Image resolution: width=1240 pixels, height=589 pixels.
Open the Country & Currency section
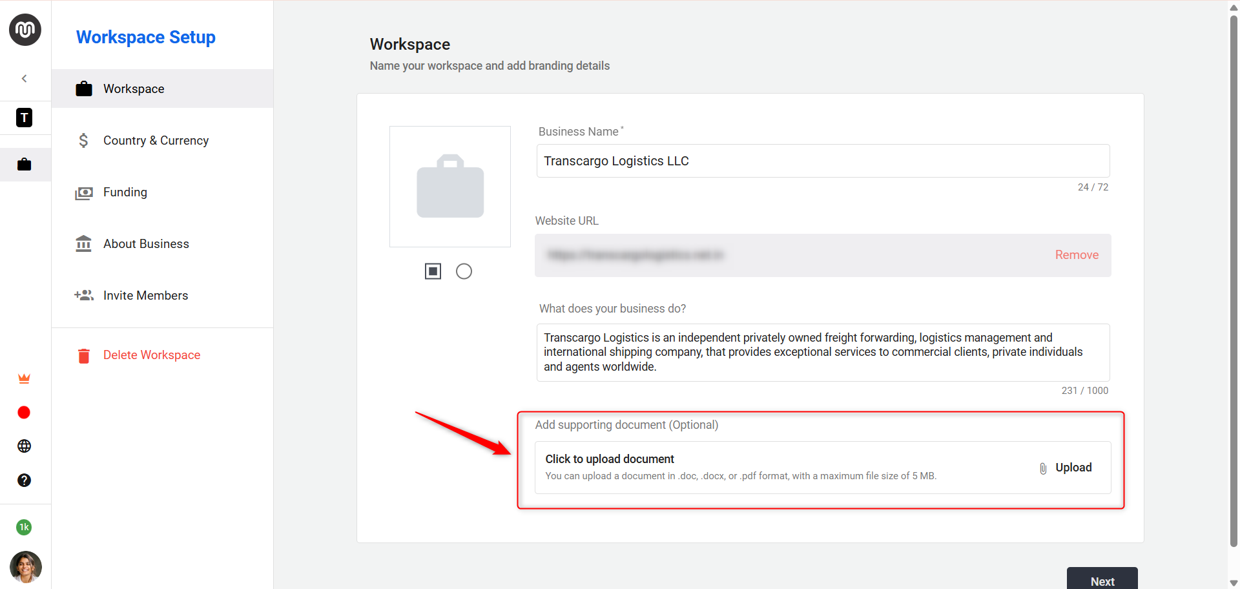point(163,140)
